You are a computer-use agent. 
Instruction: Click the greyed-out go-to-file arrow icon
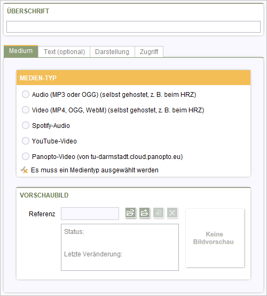point(159,212)
